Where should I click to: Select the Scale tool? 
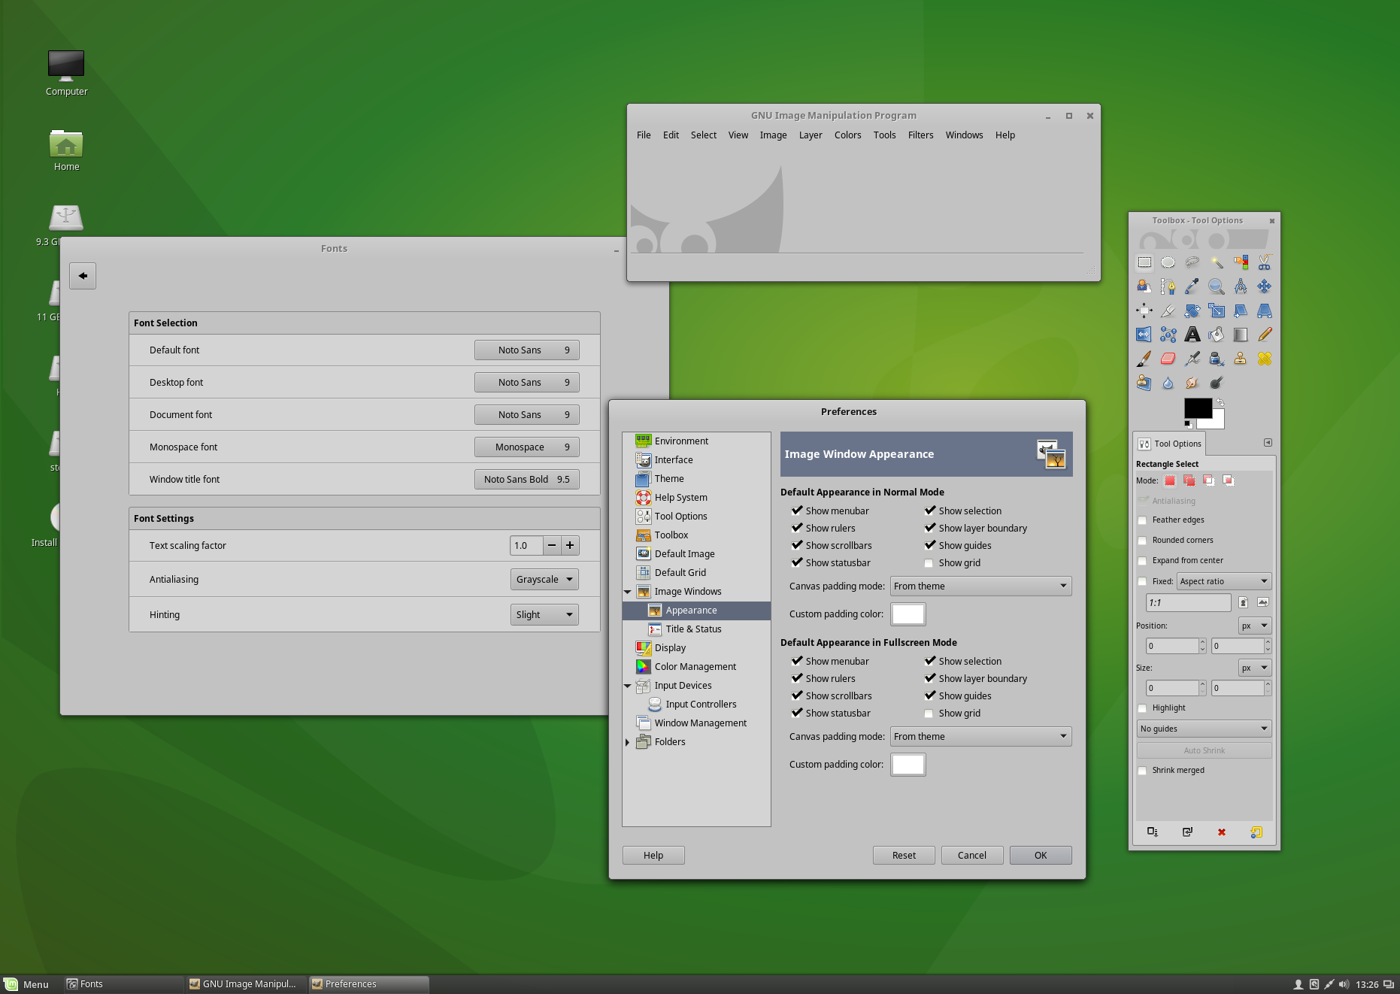[1217, 311]
